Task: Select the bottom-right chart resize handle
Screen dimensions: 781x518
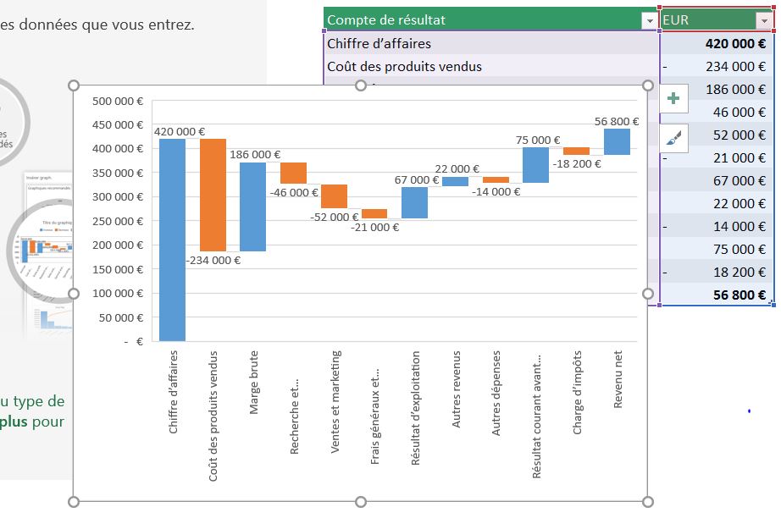Action: 648,502
